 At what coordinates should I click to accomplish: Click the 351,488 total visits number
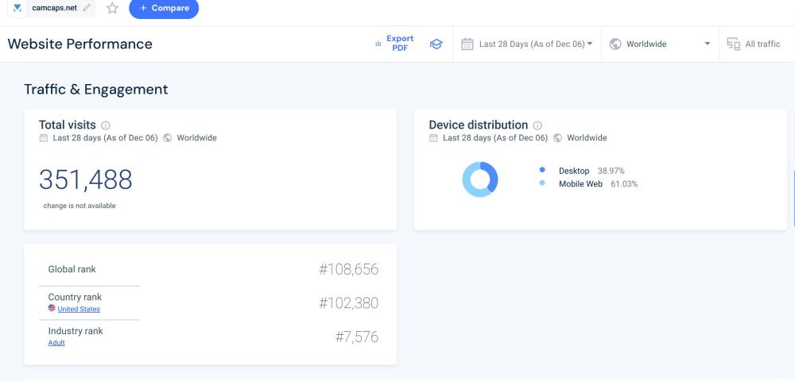(x=86, y=180)
